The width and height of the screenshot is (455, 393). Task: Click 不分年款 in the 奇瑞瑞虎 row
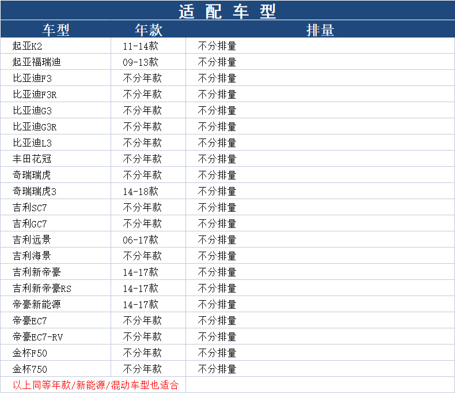tap(142, 175)
